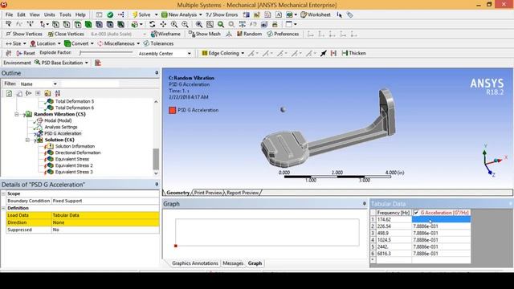Click the folder icon in Outline toolbar

pyautogui.click(x=47, y=93)
